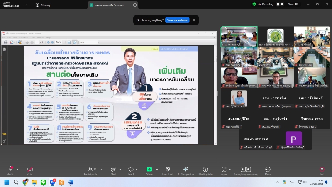Expand the Participants options arrow

(101, 170)
